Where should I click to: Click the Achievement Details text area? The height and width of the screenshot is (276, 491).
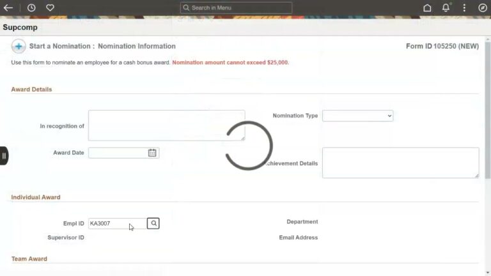point(400,163)
